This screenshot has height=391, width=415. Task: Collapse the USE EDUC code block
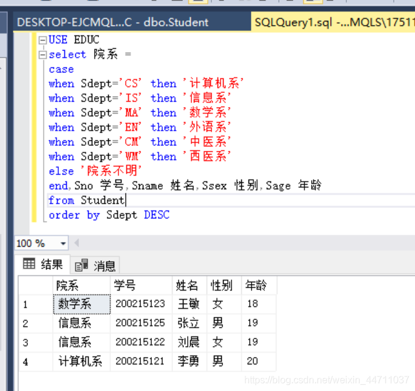coord(43,40)
